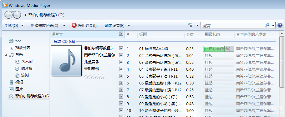The image size is (285, 117).
Task: Select track title 04 节奏聚会（练）P11
Action: (x=158, y=69)
